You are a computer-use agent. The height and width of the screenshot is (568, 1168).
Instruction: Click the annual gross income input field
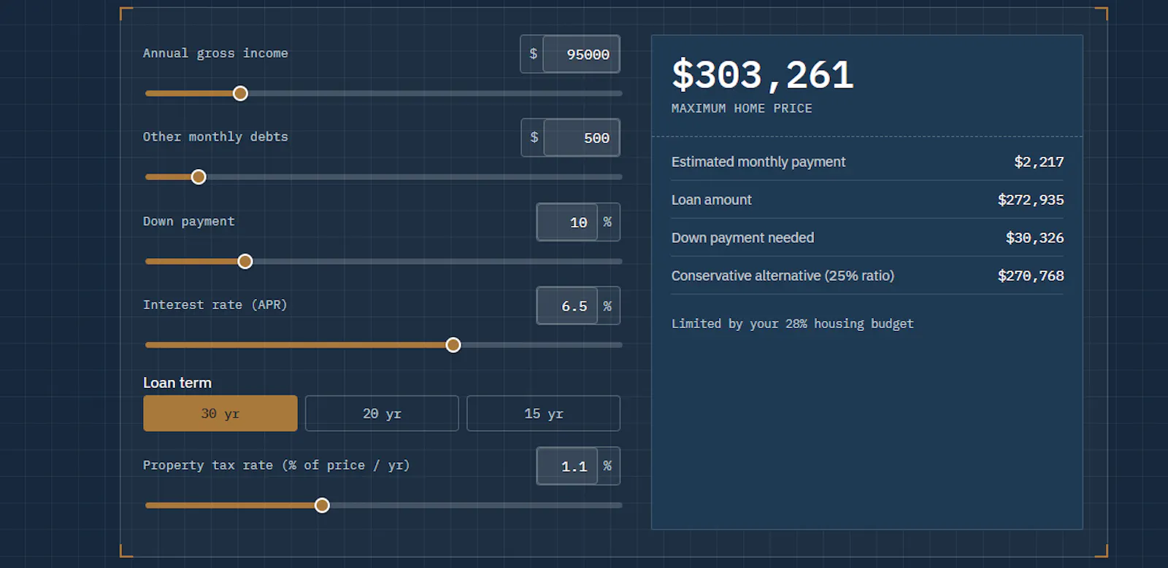point(581,54)
